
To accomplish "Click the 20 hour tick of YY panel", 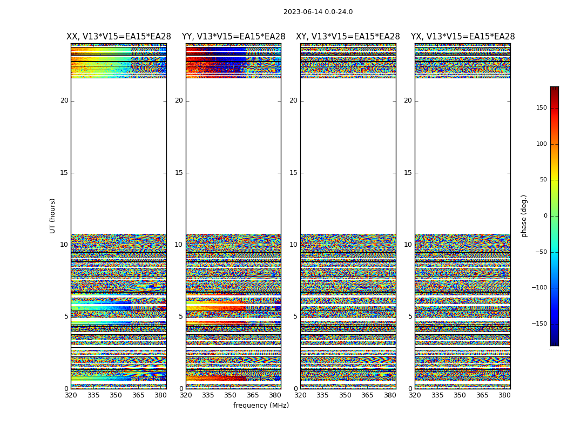I will click(179, 100).
